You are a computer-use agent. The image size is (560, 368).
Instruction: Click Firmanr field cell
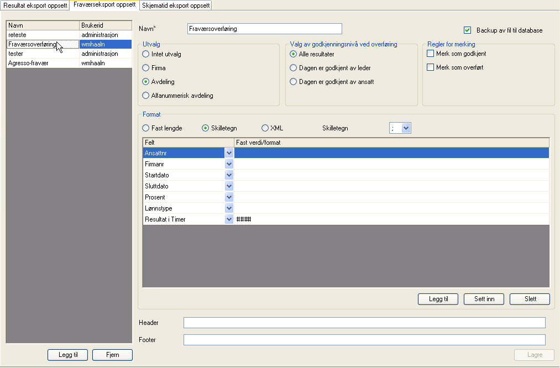tap(184, 164)
